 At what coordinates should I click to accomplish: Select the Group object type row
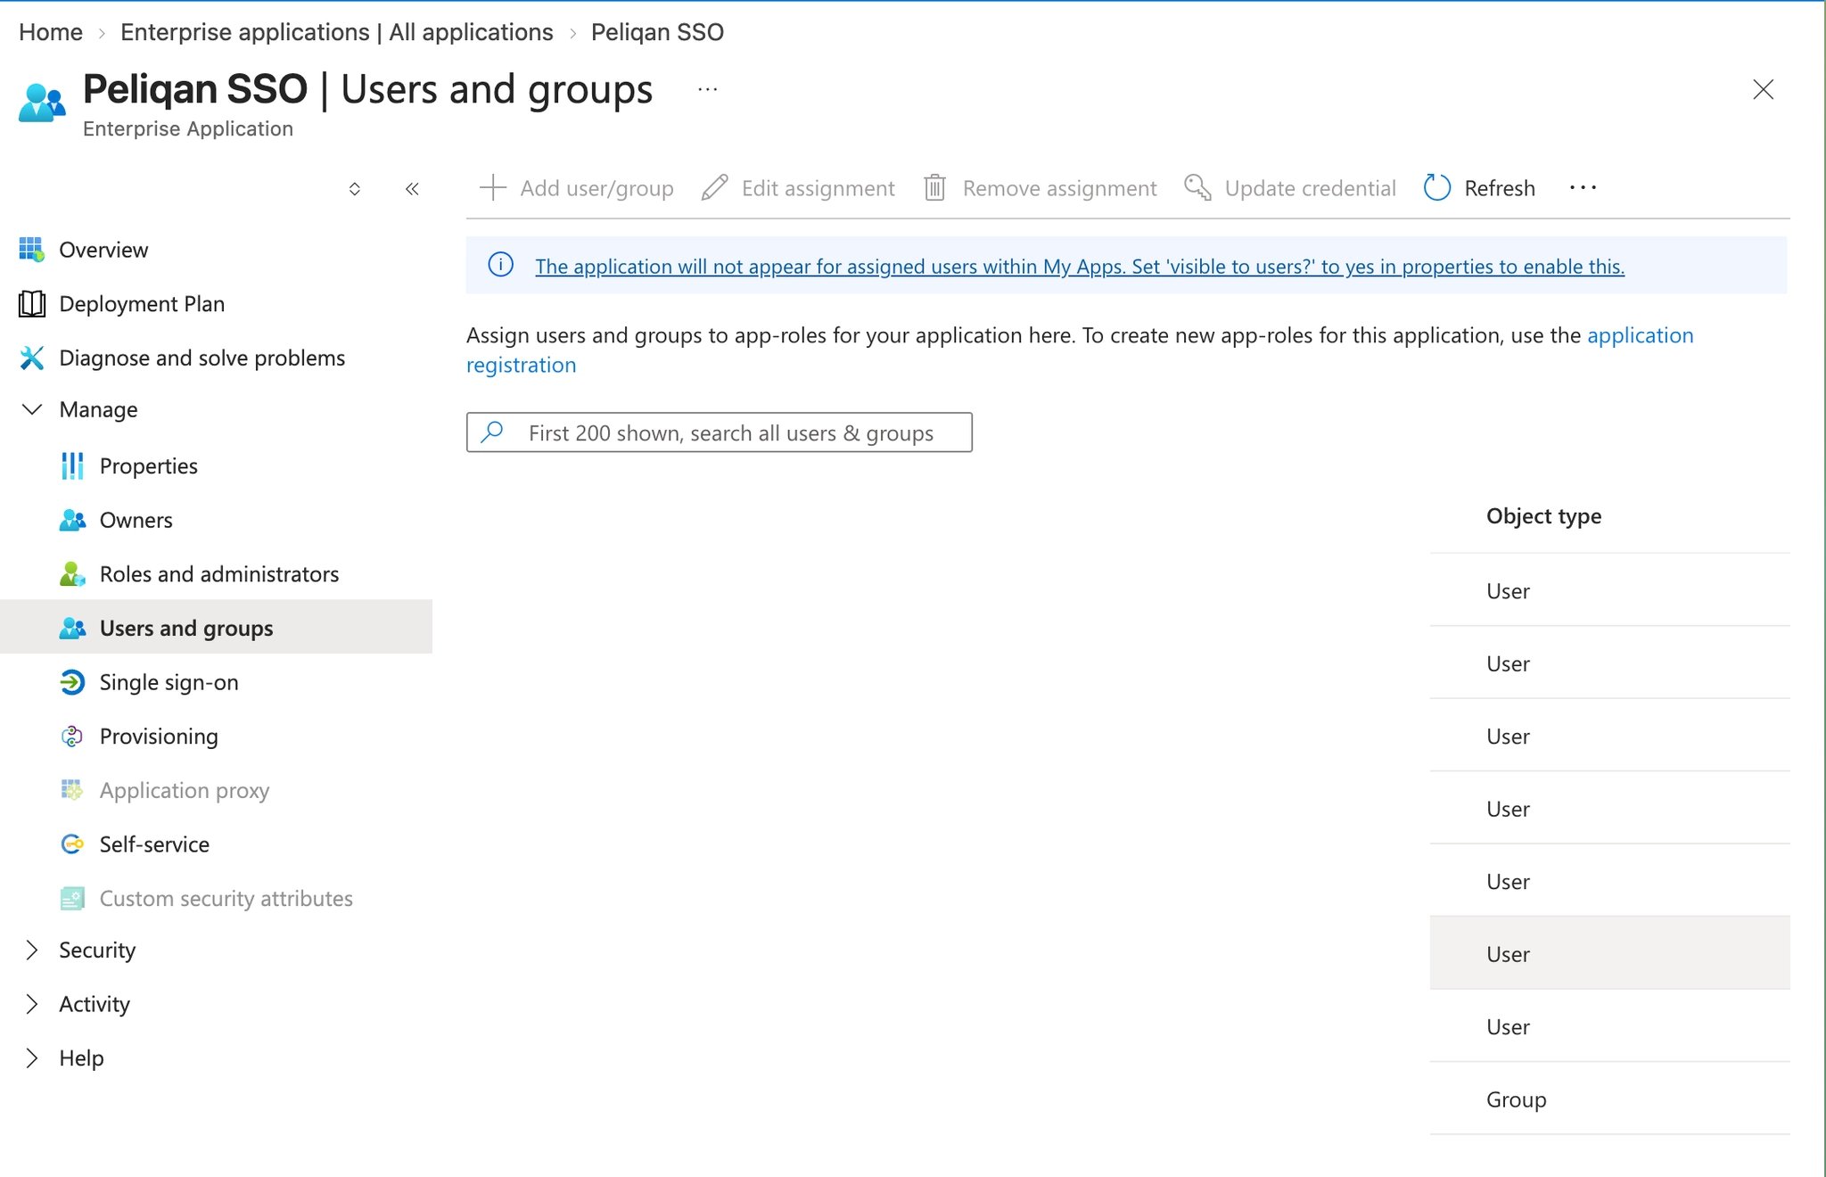1609,1099
